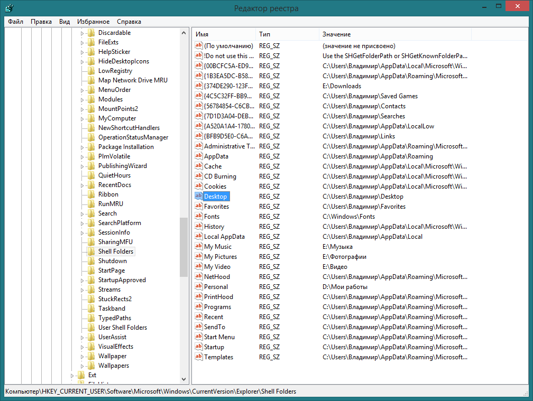
Task: Select the Map Network Drive MRU key
Action: pyautogui.click(x=133, y=80)
